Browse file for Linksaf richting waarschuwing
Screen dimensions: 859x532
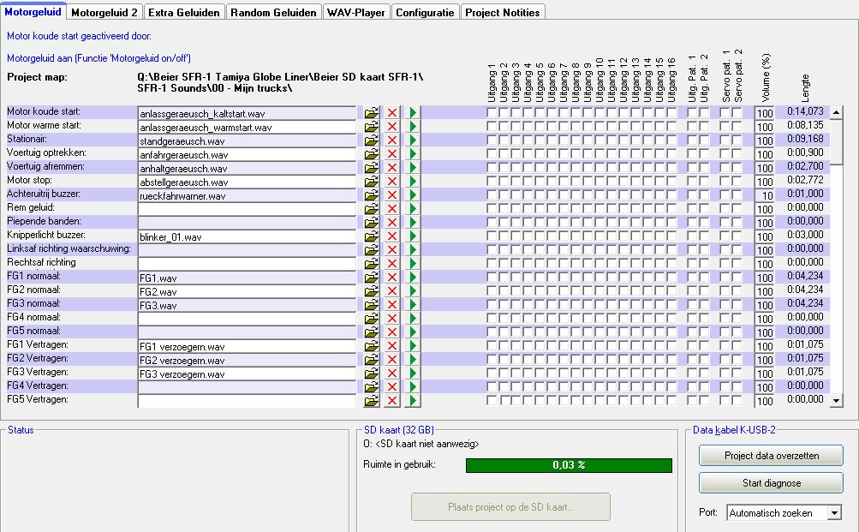coord(372,250)
